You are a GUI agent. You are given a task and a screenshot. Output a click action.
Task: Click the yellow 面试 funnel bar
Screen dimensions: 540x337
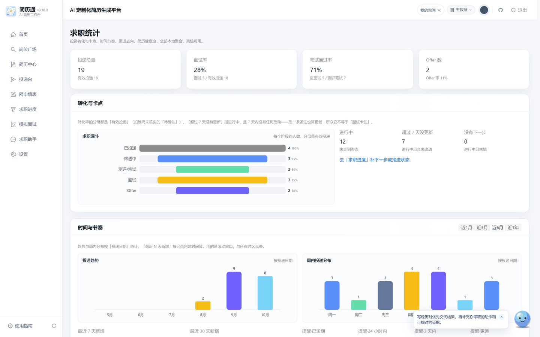[x=212, y=180]
